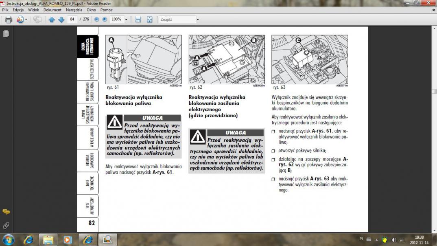Click the total page count '276'
437x246 pixels.
[86, 19]
